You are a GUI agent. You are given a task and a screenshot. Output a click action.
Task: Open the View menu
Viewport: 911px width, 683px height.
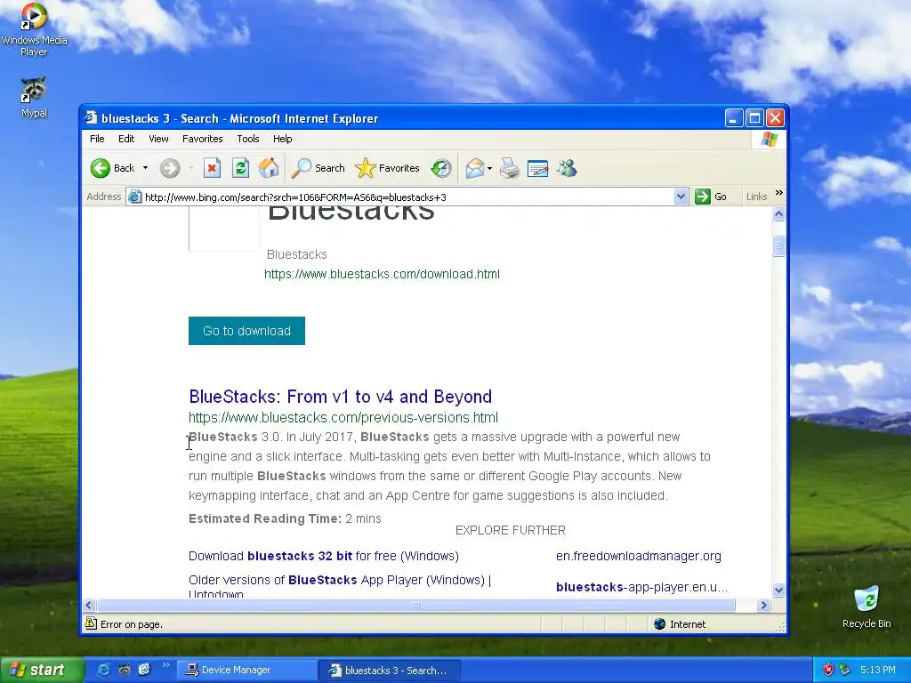158,139
